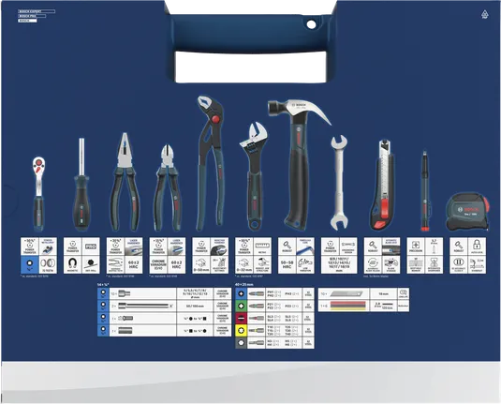Click the PRO badge icon
The width and height of the screenshot is (501, 404).
pyautogui.click(x=91, y=247)
